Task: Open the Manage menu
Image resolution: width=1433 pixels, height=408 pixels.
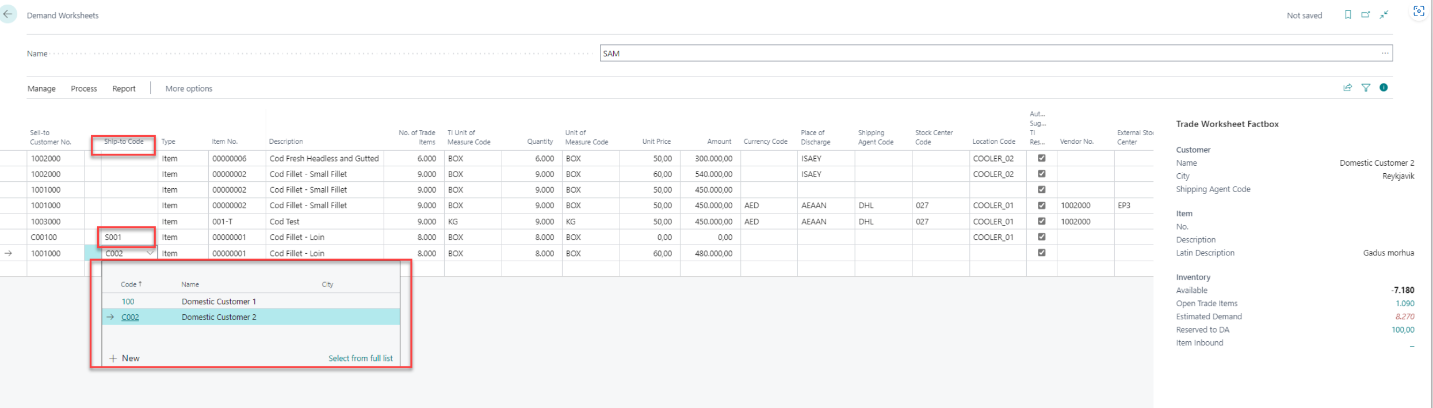Action: [41, 89]
